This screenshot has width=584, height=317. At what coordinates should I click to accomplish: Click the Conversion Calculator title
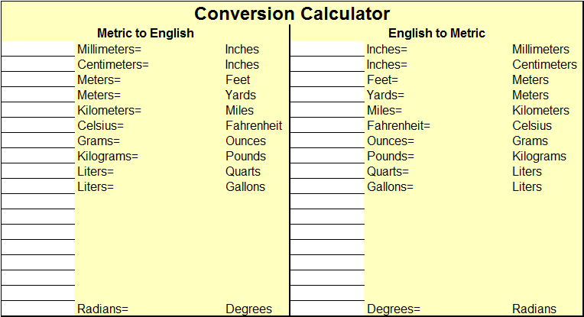(x=292, y=14)
